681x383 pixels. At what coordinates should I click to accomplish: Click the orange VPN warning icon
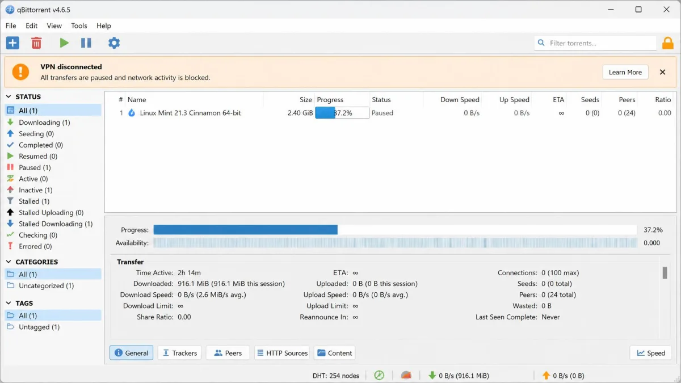click(20, 71)
